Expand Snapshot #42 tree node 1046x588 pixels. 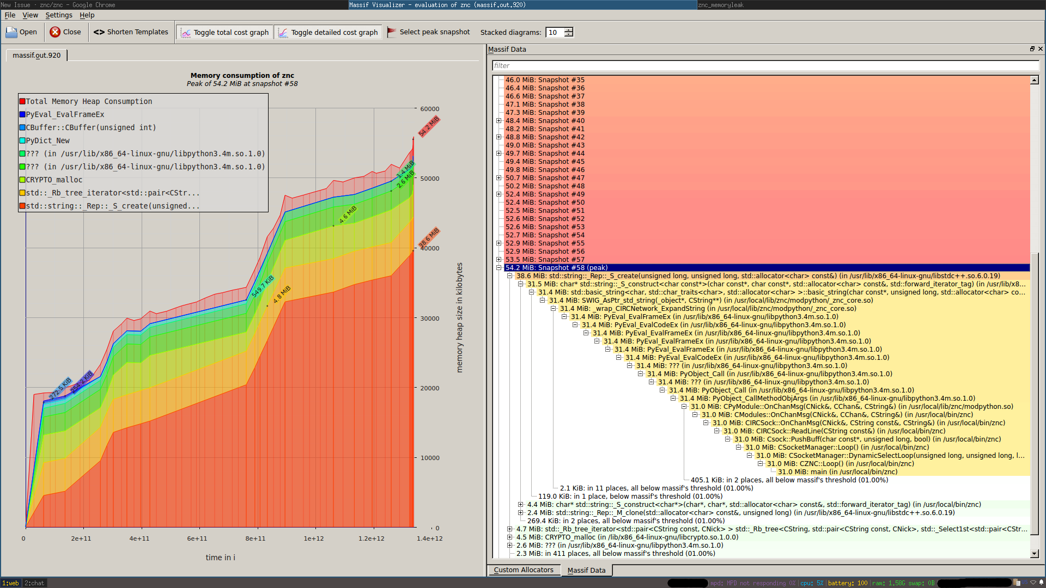498,137
